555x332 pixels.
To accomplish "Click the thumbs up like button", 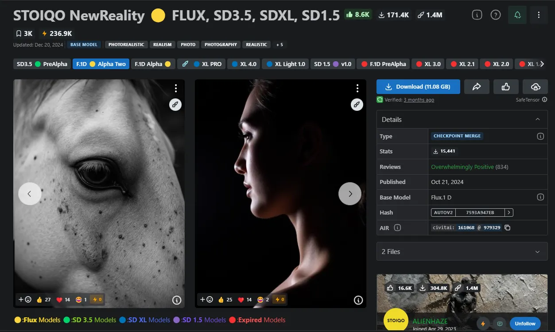I will [x=506, y=87].
